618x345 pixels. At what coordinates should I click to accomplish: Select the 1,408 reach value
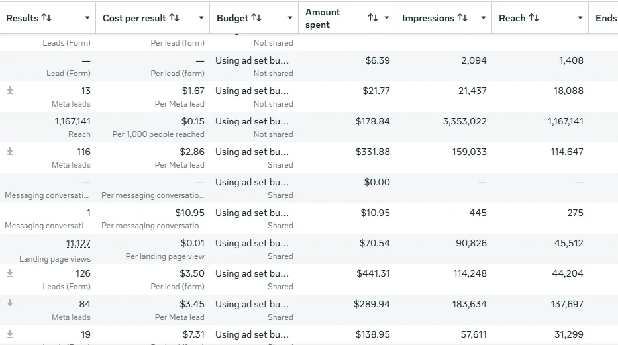click(x=571, y=61)
